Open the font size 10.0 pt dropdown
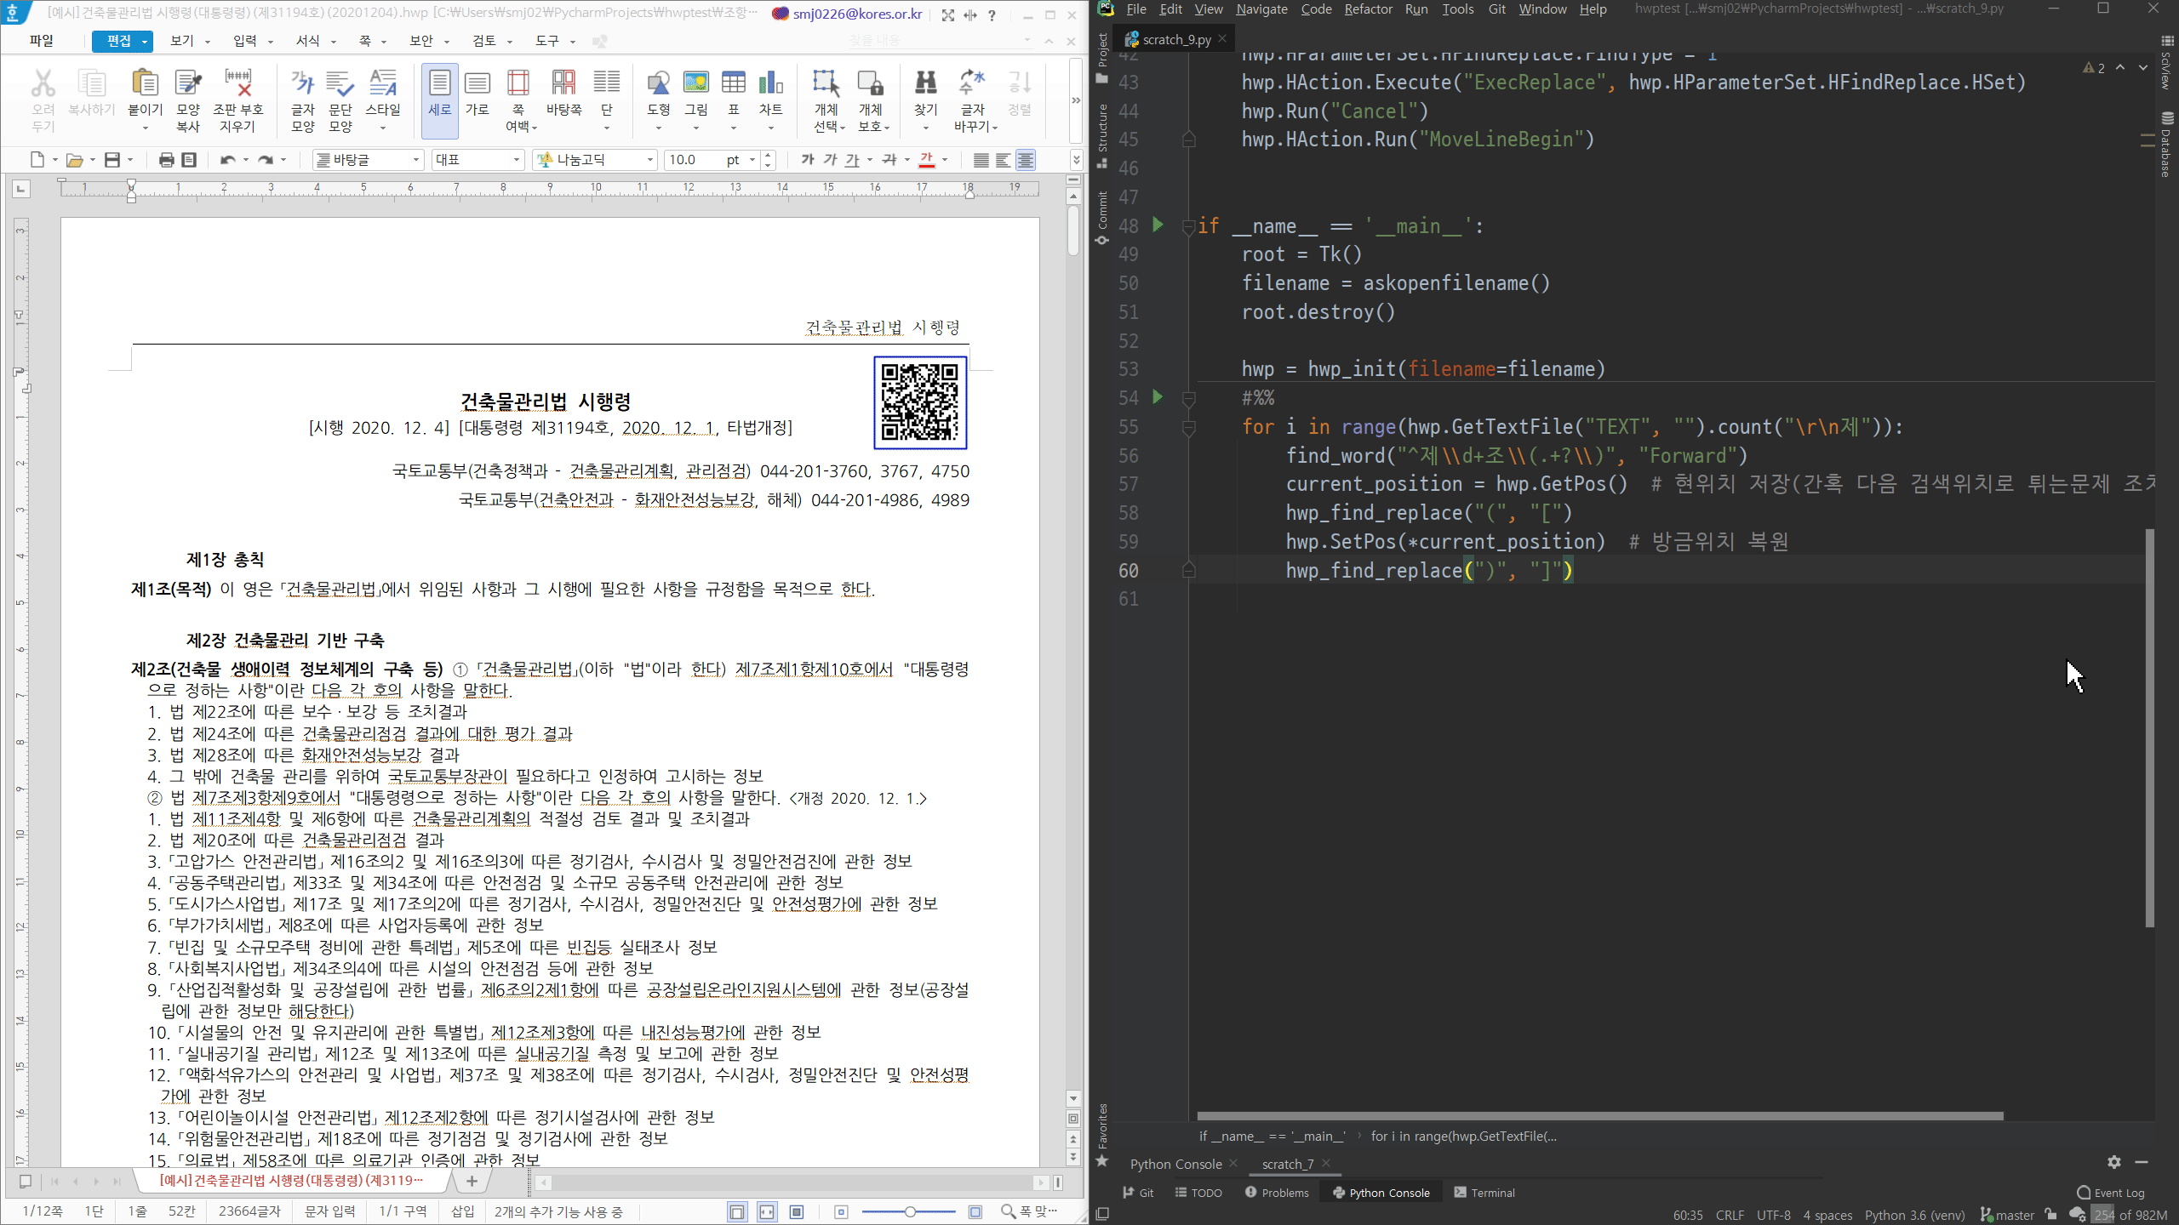Image resolution: width=2179 pixels, height=1225 pixels. (752, 160)
